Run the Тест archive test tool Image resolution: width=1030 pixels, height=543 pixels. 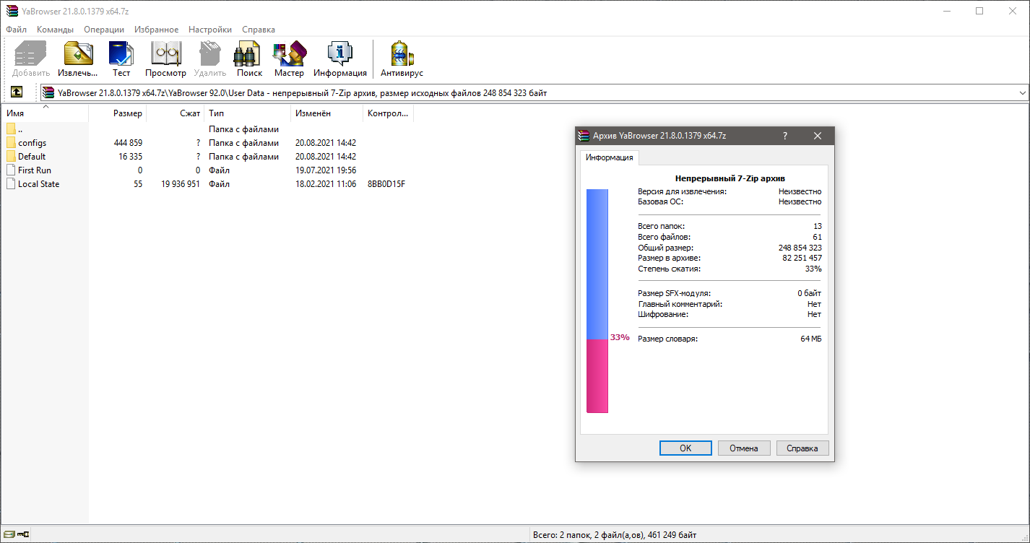coord(121,59)
